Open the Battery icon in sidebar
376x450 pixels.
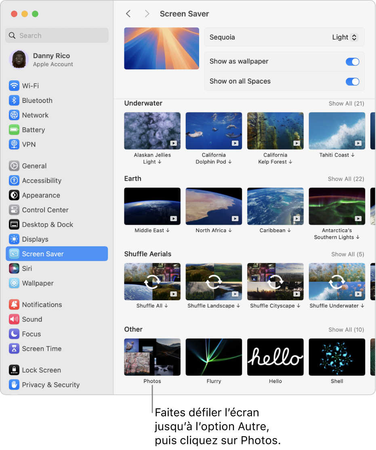click(14, 130)
